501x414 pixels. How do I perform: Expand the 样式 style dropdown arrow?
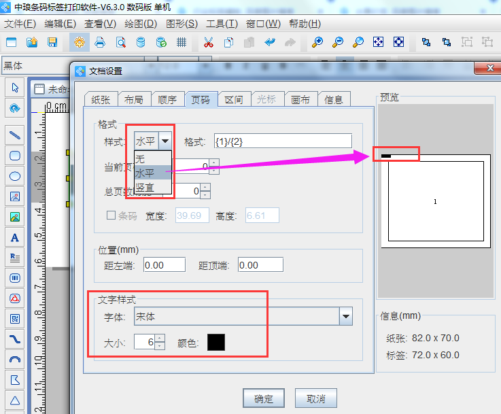165,141
